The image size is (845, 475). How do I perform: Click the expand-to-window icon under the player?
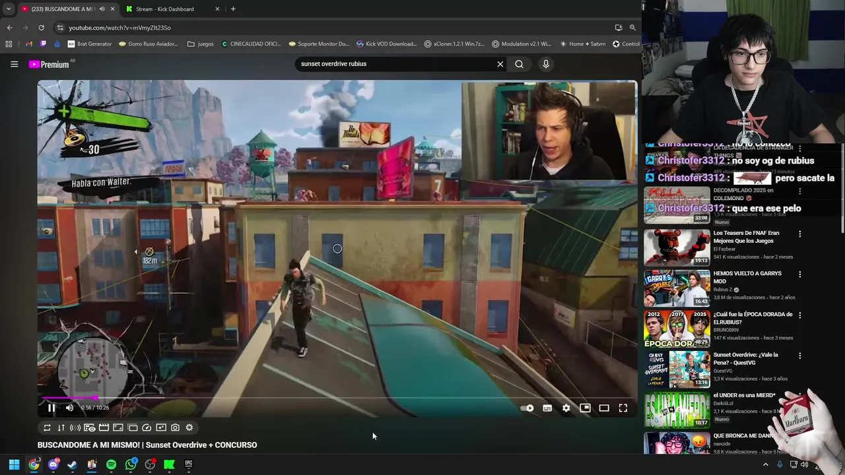118,427
